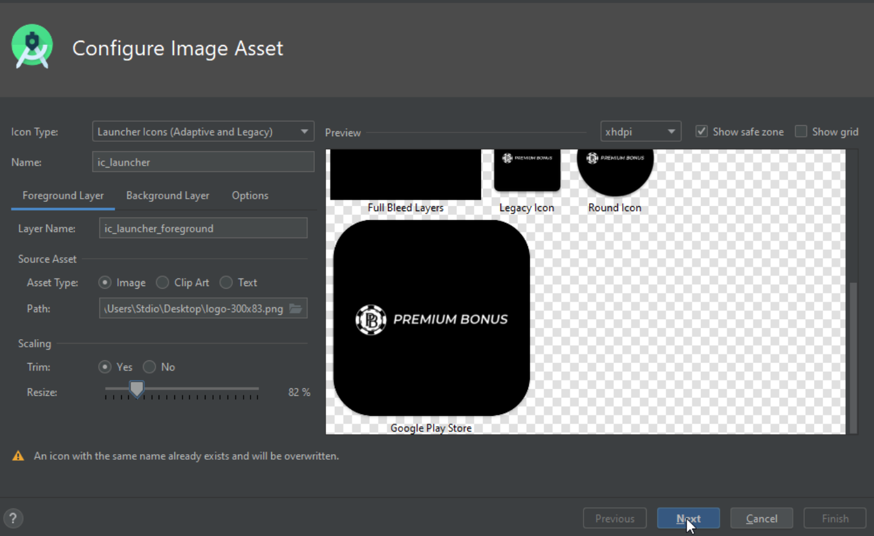Toggle the Show safe zone checkbox

702,132
